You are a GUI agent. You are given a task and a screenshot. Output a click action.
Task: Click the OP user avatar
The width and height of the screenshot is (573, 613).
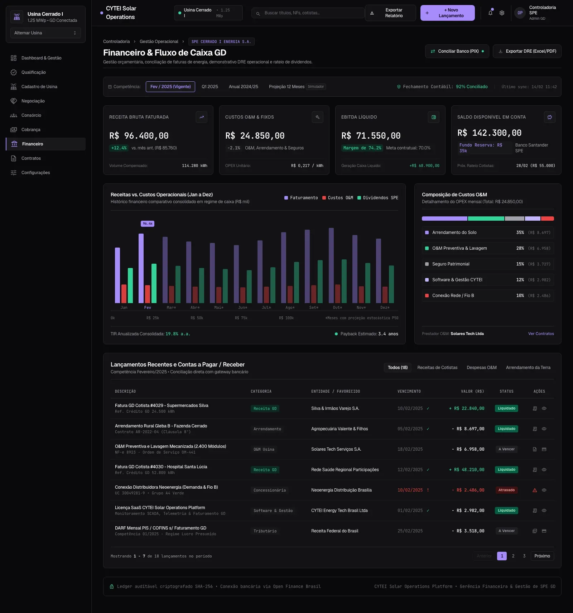(x=520, y=13)
